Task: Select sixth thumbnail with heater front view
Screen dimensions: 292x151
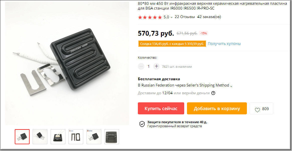Action: pyautogui.click(x=112, y=137)
